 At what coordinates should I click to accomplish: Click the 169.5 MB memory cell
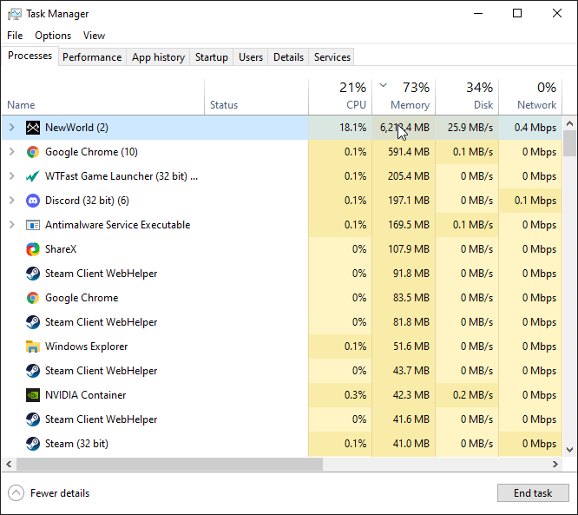tap(404, 225)
